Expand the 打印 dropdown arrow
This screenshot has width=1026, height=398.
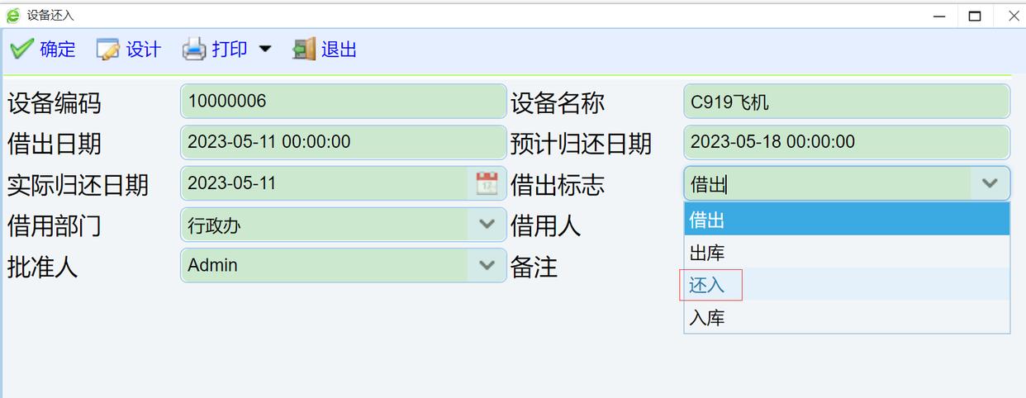tap(264, 50)
